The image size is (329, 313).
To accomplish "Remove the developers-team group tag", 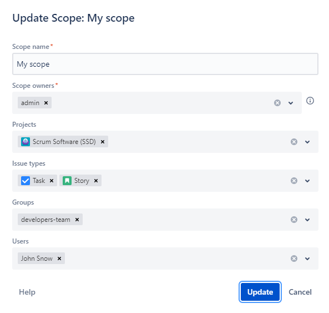I will (x=77, y=220).
